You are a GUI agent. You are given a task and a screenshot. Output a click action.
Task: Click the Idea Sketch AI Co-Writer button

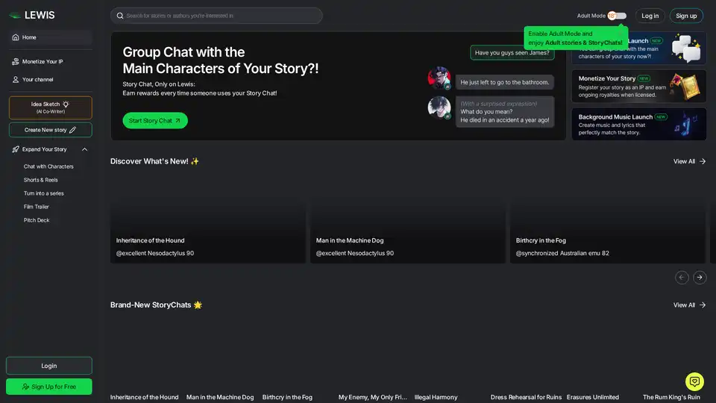point(51,107)
